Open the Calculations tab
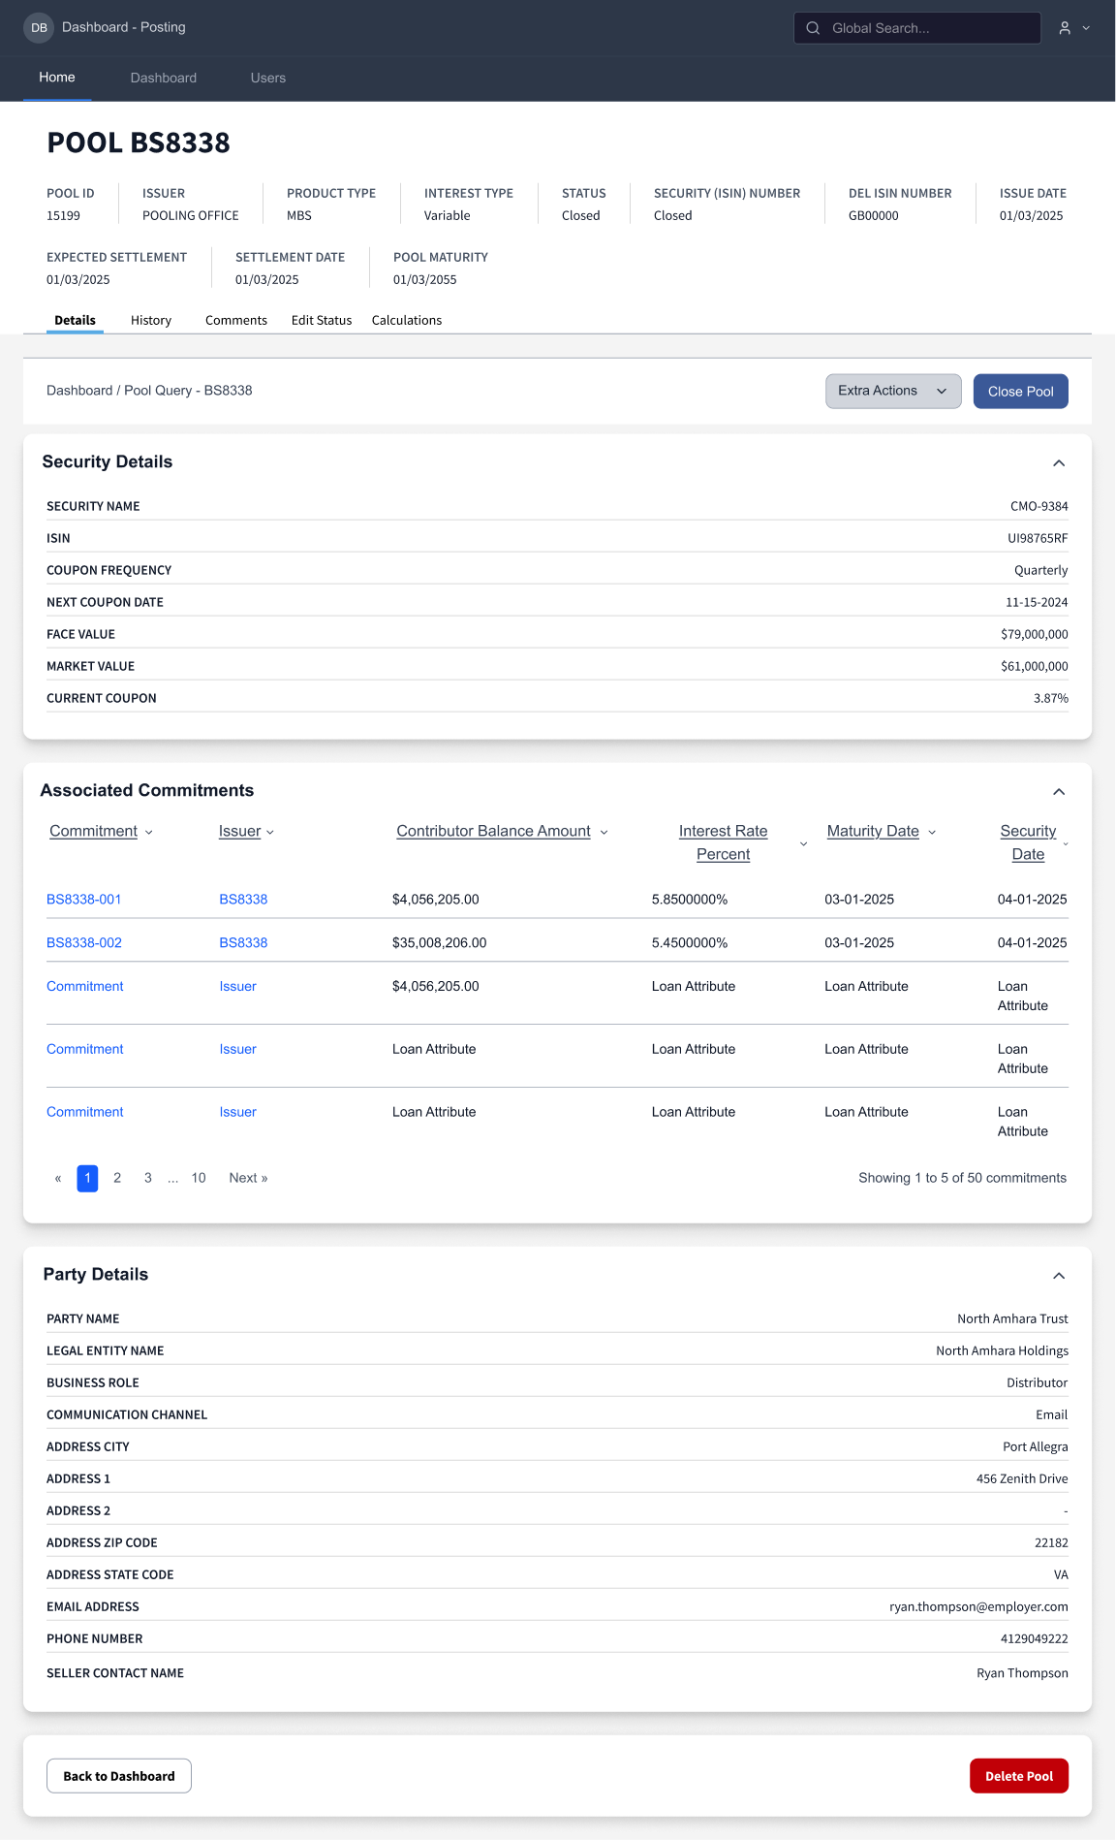The image size is (1116, 1840). tap(406, 321)
